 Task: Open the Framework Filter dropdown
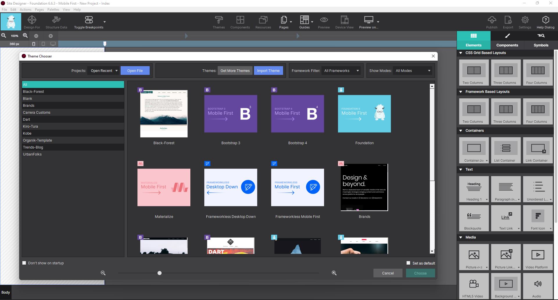pyautogui.click(x=341, y=71)
